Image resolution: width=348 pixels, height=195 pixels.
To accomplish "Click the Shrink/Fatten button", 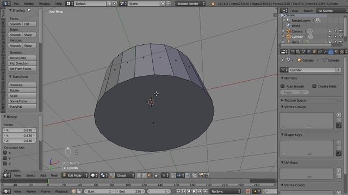I will tap(22, 101).
